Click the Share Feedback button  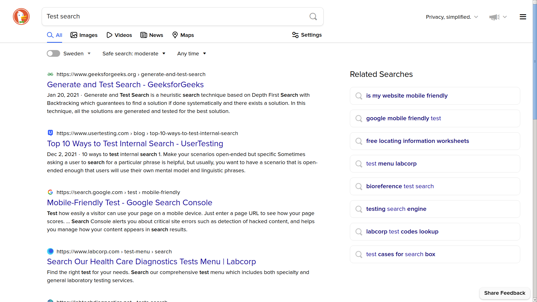[x=505, y=293]
